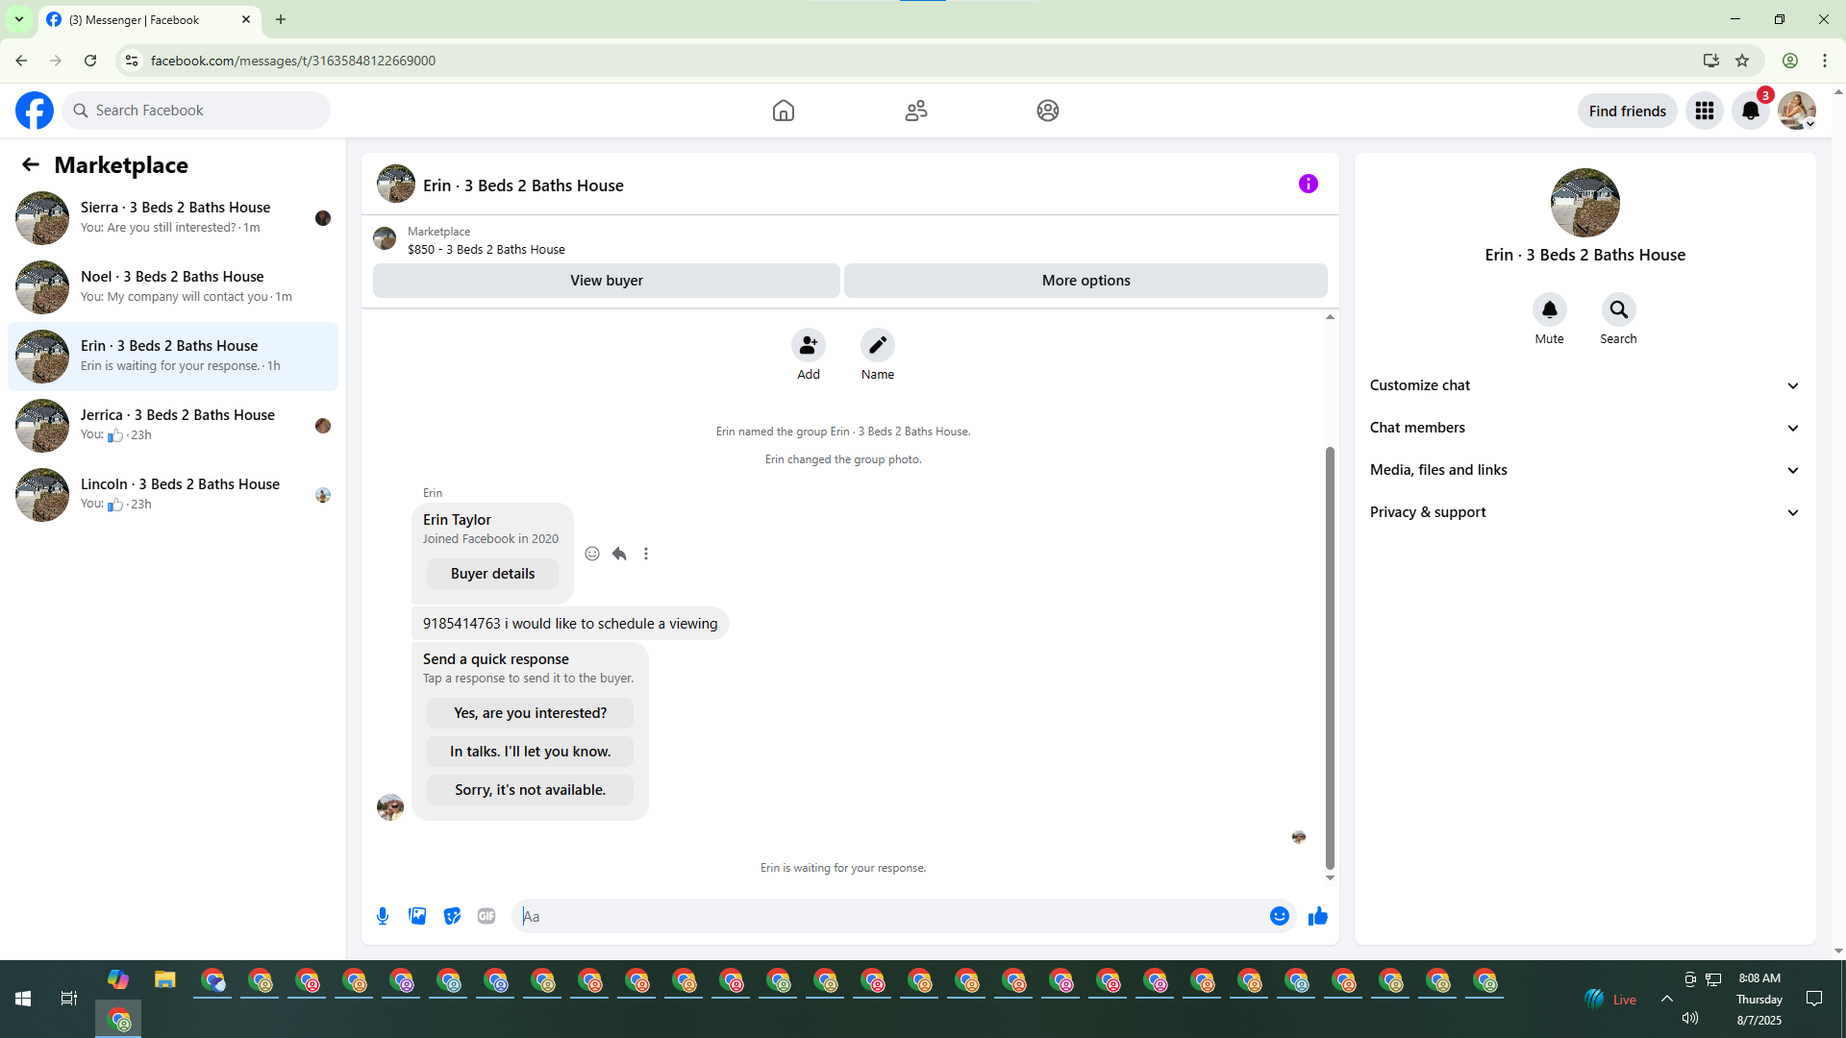Open the notifications bell
Screen dimensions: 1846x1038
[x=1751, y=111]
